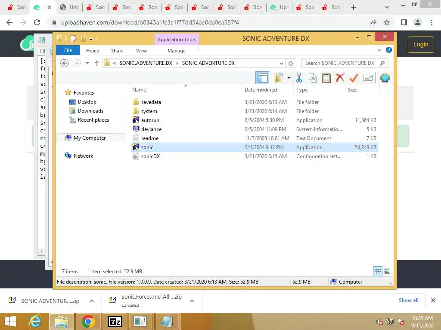Click Explorer forward arrow button
Viewport: 441px width, 330px height.
coord(77,63)
